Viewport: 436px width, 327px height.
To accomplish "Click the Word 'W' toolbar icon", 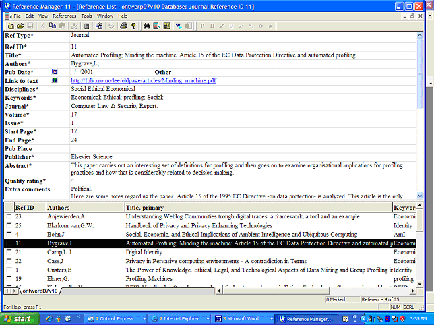I will coord(179,26).
